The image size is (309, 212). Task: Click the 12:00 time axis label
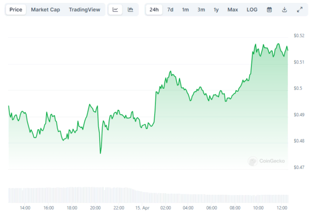282,208
